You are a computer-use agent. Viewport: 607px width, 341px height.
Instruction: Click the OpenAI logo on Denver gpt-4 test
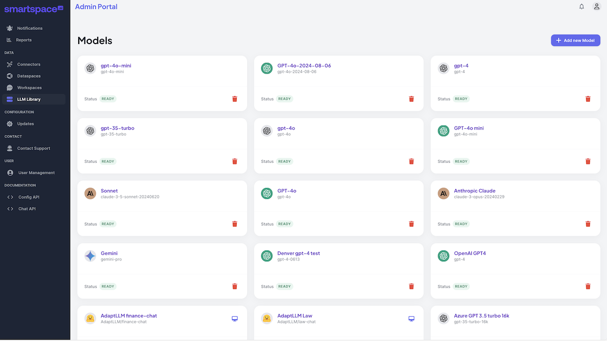point(267,256)
